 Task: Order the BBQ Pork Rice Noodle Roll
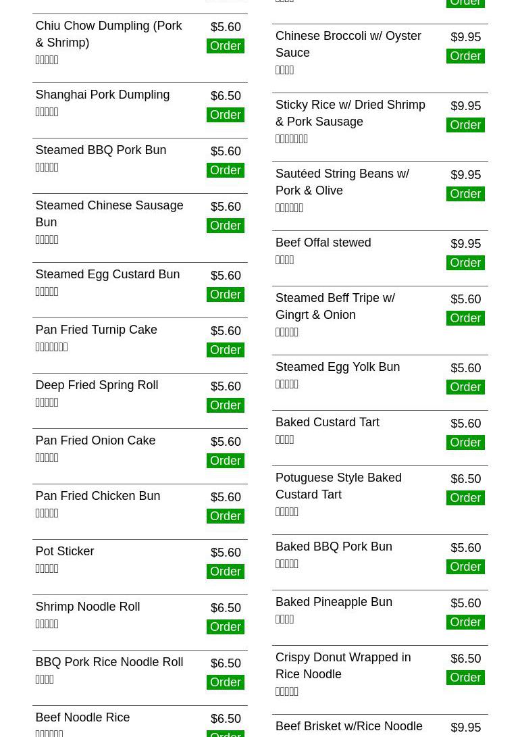point(225,682)
